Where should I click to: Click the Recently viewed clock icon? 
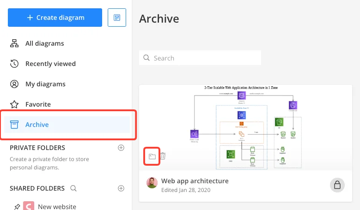14,64
